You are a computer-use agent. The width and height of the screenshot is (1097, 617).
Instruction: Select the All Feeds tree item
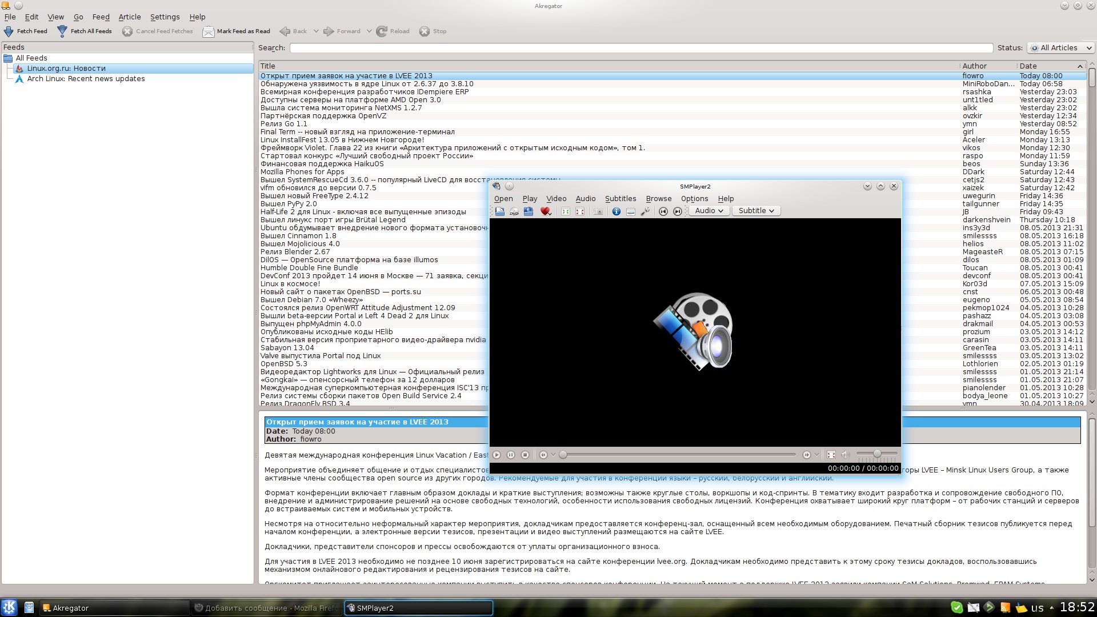(31, 58)
